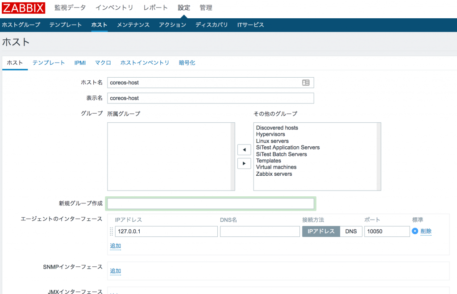Open the 管理 menu

coord(206,8)
